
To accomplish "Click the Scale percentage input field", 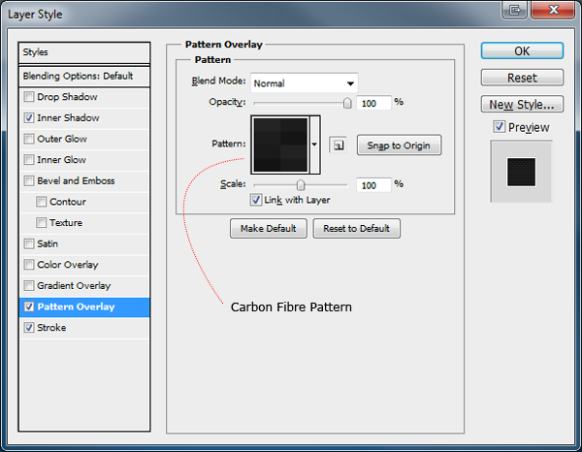I will (373, 185).
